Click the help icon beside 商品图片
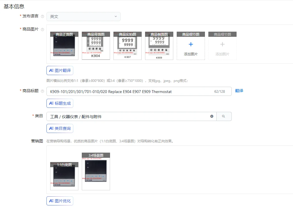Image resolution: width=293 pixels, height=208 pixels. [42, 29]
